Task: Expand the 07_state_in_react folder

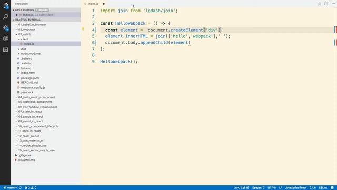Action: tap(30, 111)
